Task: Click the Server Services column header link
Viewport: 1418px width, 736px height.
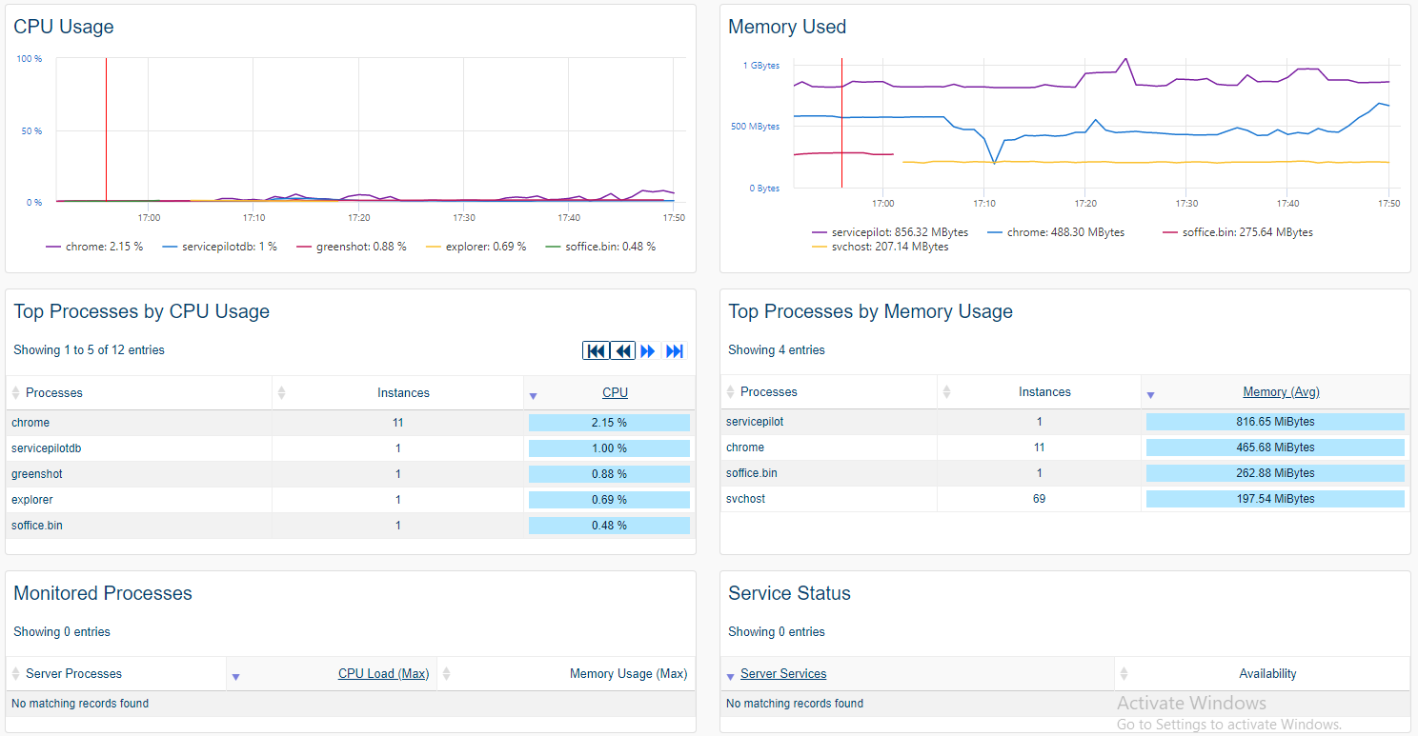Action: tap(783, 674)
